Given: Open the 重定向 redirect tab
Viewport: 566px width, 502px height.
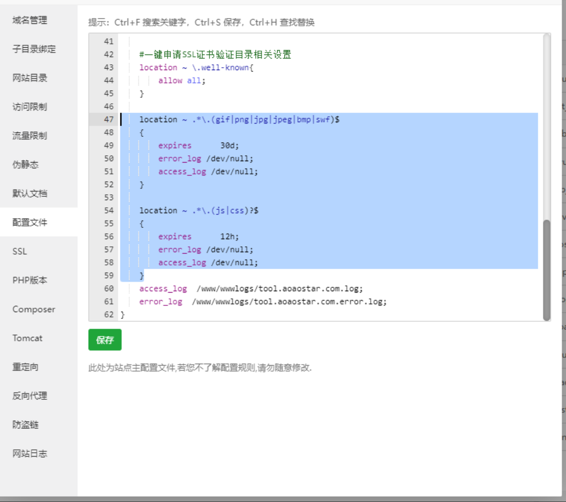Looking at the screenshot, I should (x=25, y=367).
